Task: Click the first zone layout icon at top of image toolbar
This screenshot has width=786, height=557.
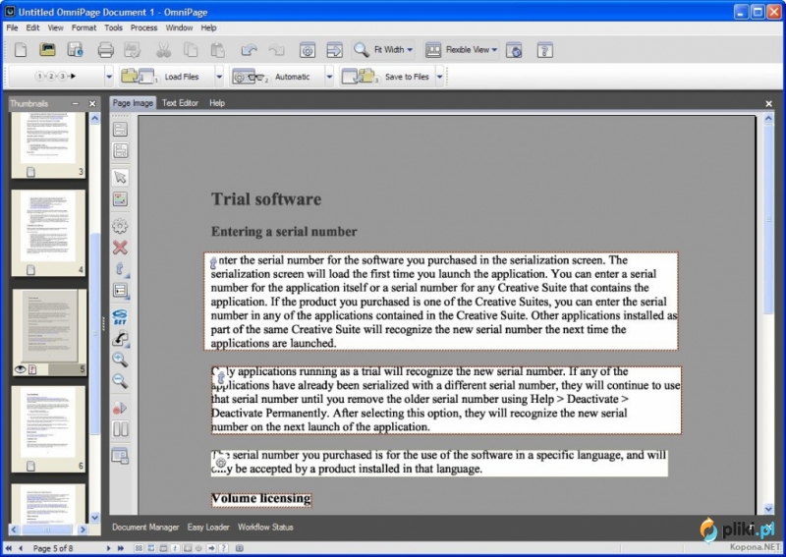Action: click(x=120, y=130)
